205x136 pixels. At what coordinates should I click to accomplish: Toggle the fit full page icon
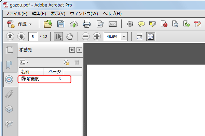[151, 37]
